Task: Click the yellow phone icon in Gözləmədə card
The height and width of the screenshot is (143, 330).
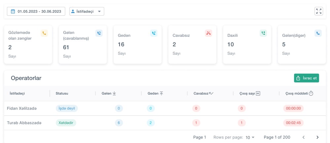Action: click(44, 33)
